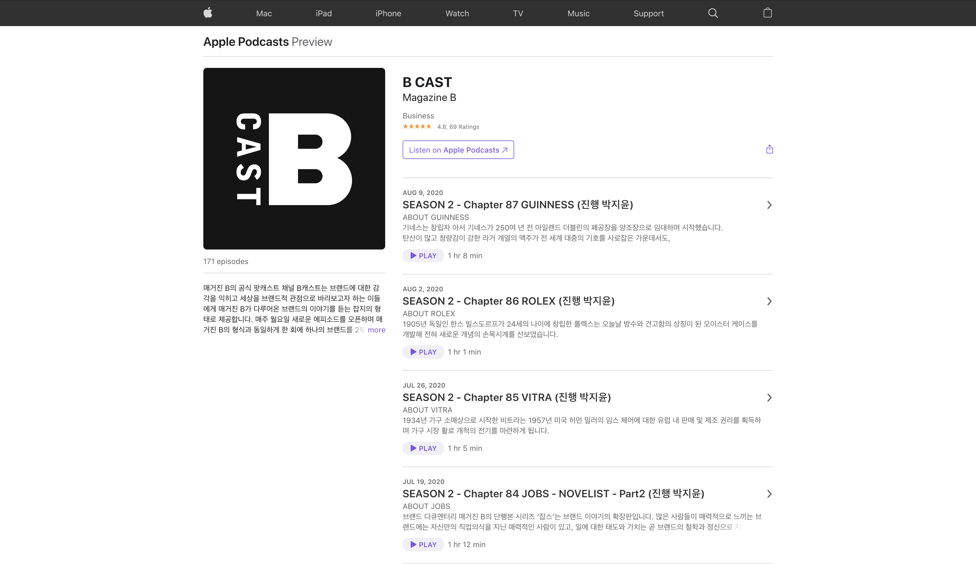The image size is (976, 564).
Task: Click the Apple logo icon
Action: pyautogui.click(x=208, y=13)
